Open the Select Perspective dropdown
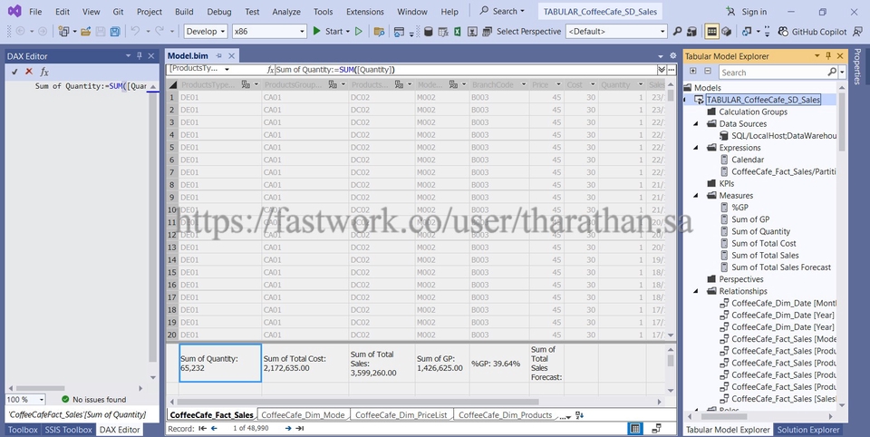Image resolution: width=870 pixels, height=437 pixels. pyautogui.click(x=616, y=31)
